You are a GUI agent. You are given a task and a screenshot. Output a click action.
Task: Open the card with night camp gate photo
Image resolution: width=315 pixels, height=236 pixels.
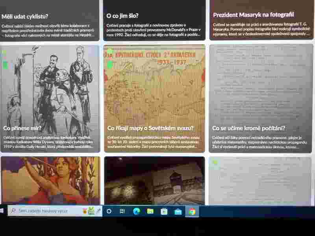[x=154, y=181]
